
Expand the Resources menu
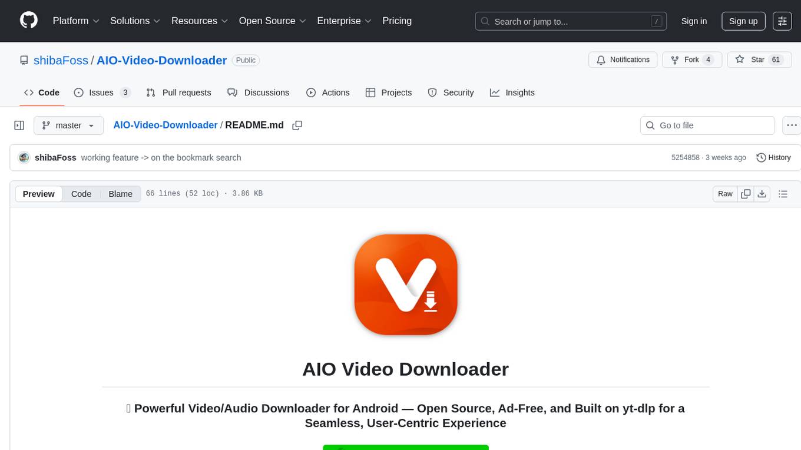click(200, 21)
